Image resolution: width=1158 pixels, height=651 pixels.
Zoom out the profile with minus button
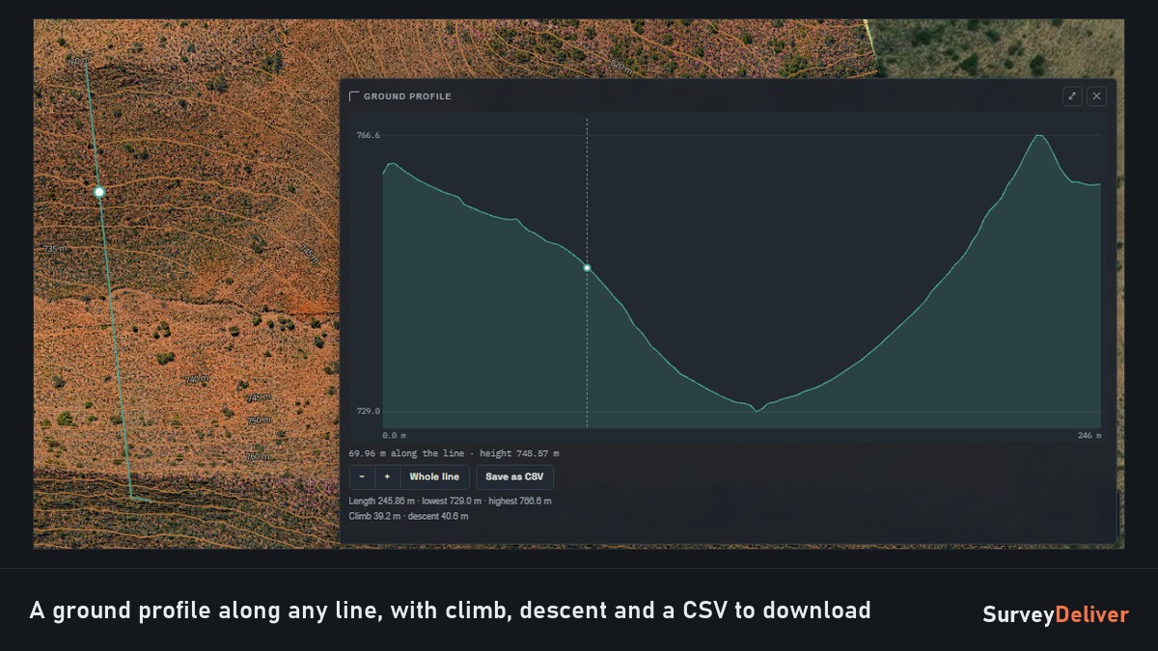tap(362, 476)
